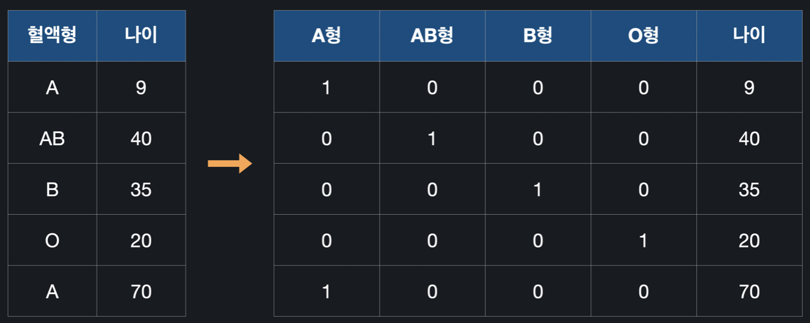Click age 70 in the right table
The height and width of the screenshot is (323, 810).
[x=749, y=291]
